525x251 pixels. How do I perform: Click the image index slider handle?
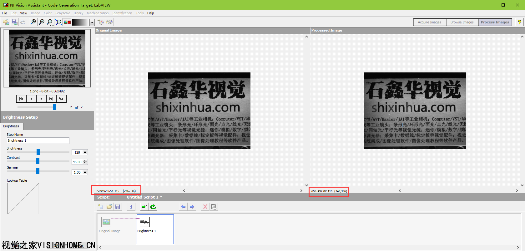pos(55,107)
